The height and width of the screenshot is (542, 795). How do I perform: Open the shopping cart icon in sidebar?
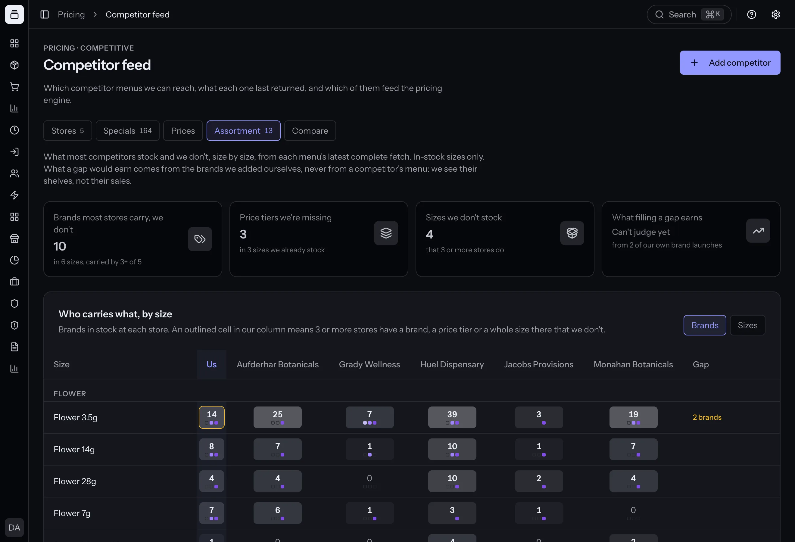(x=14, y=87)
